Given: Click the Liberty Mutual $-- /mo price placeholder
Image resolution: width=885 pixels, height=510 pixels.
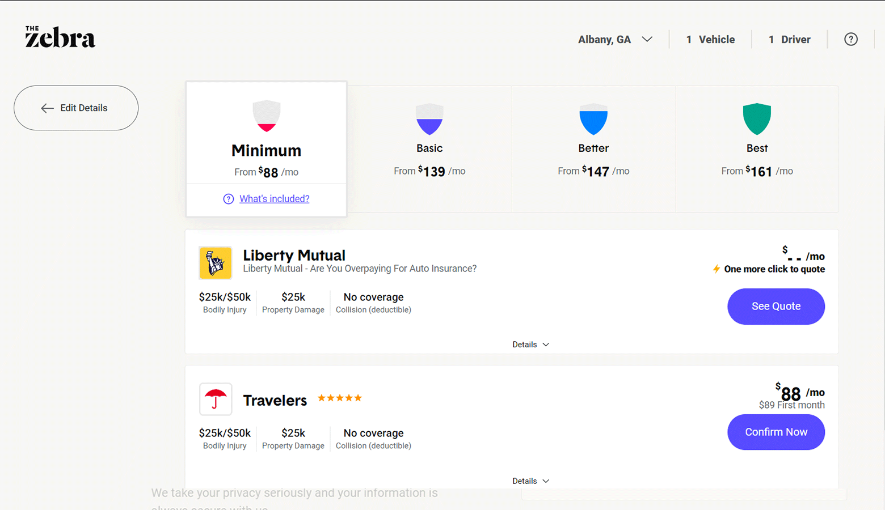Looking at the screenshot, I should [x=803, y=254].
